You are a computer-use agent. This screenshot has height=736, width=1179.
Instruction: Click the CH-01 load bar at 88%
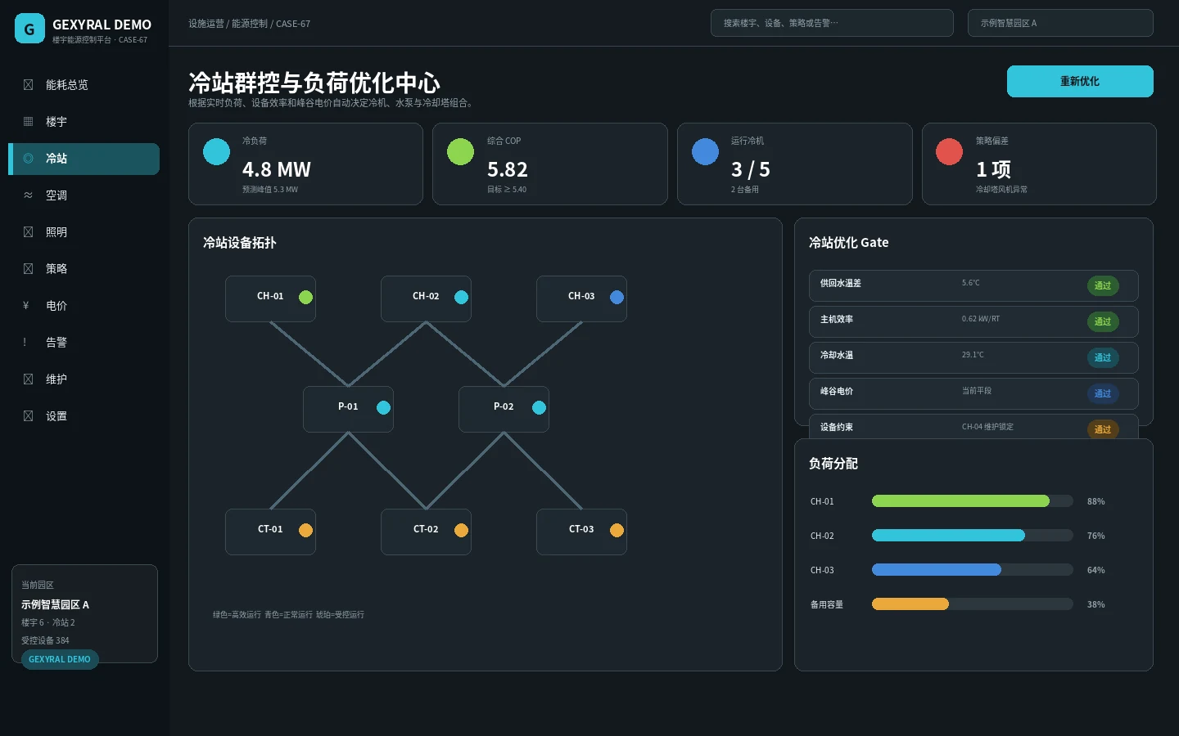point(972,501)
